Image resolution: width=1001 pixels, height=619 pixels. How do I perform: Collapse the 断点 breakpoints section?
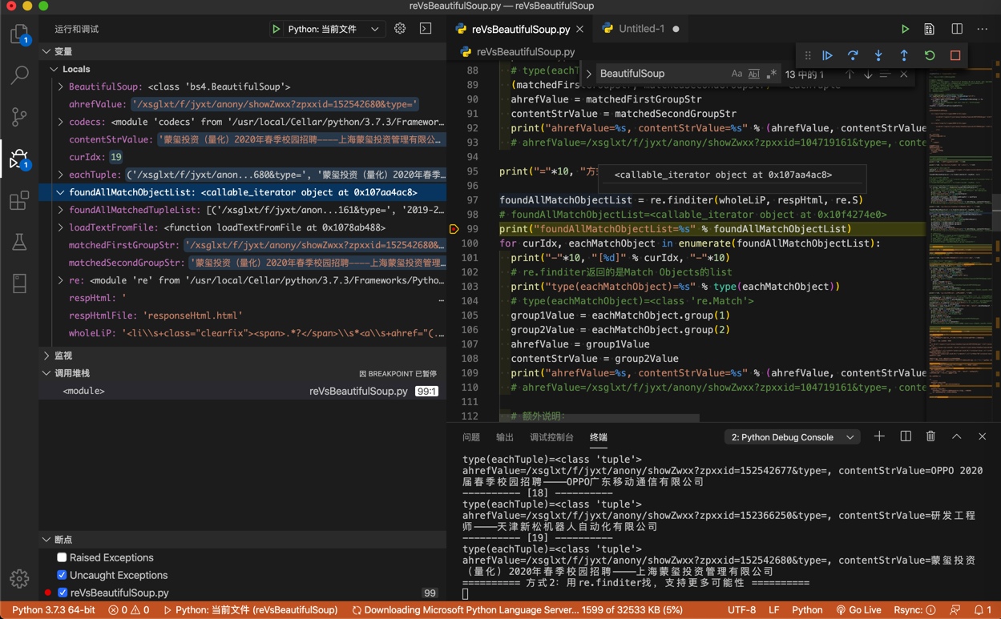(46, 540)
